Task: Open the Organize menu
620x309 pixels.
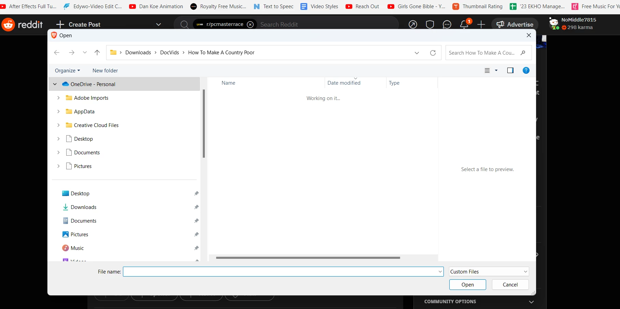Action: pos(67,71)
